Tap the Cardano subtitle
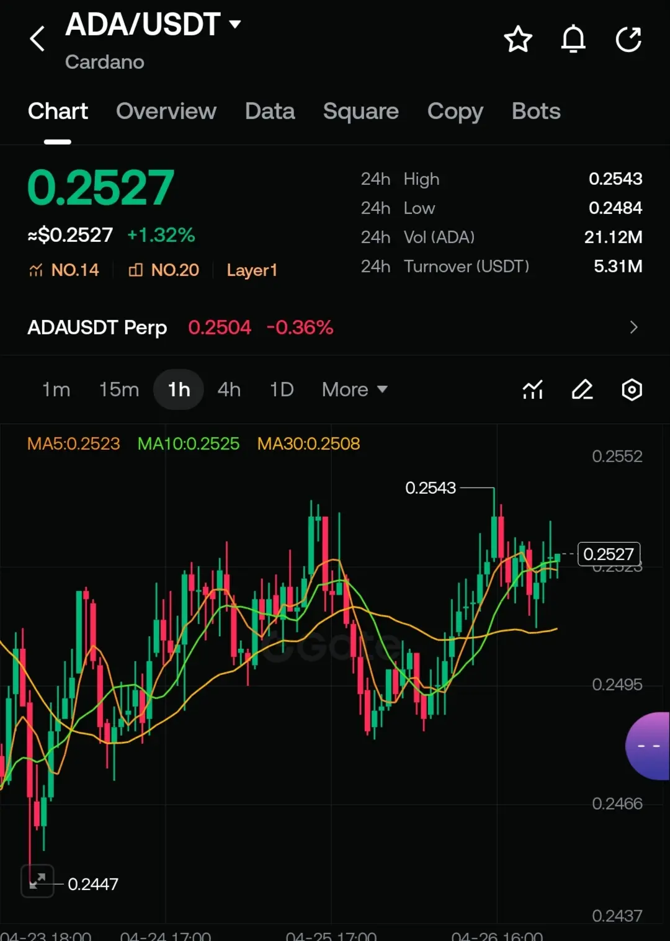The image size is (670, 941). 105,62
